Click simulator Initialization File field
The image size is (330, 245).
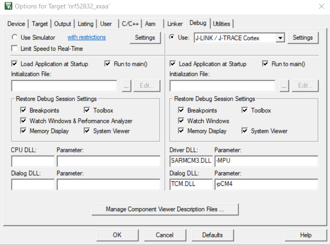coord(64,86)
